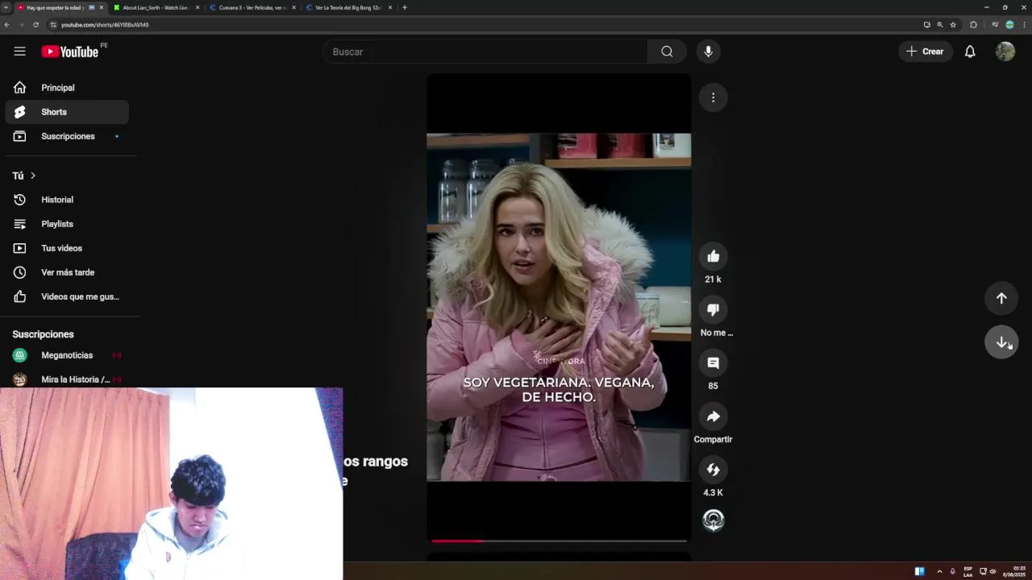
Task: Open the browser extensions puzzle icon
Action: [973, 25]
